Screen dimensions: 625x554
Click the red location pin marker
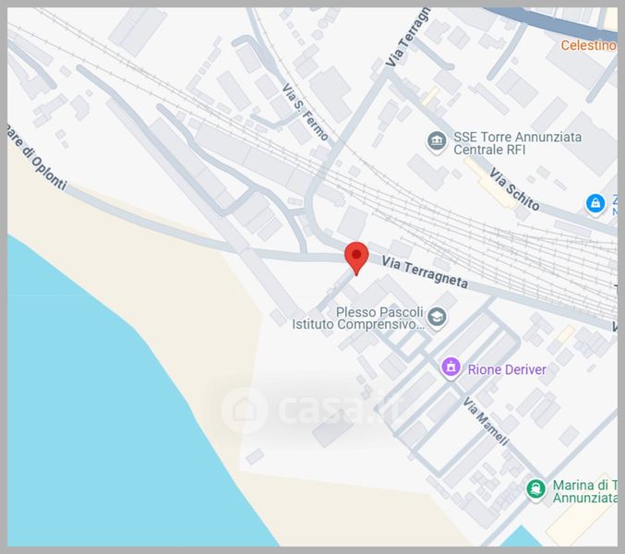pos(356,258)
